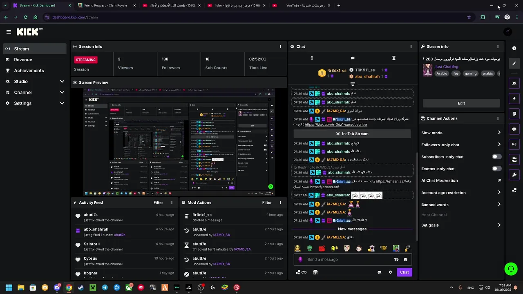
Task: Expand the Settings sidebar section
Action: (x=62, y=103)
